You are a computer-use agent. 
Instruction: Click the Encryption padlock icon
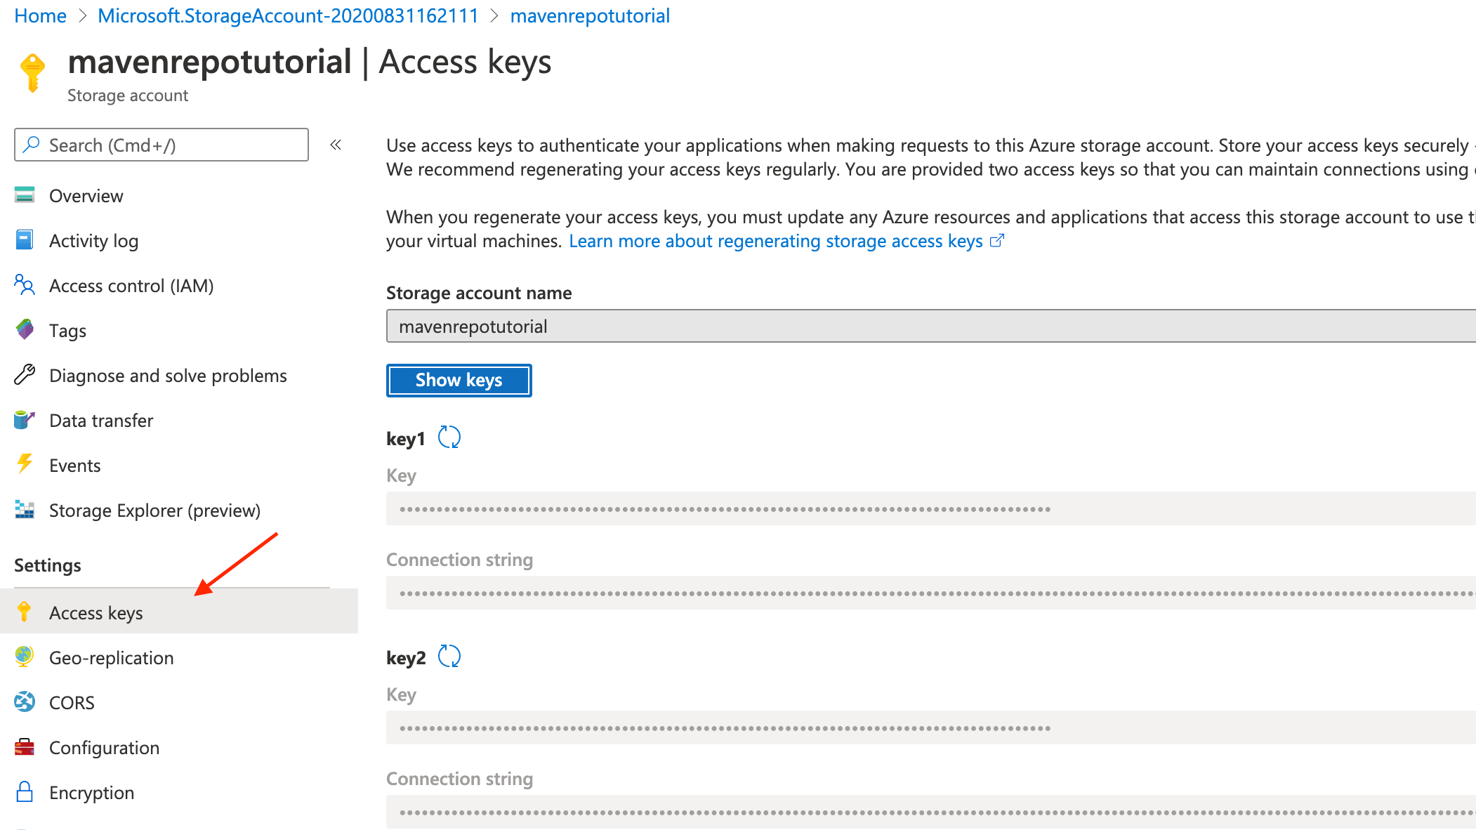pos(25,792)
